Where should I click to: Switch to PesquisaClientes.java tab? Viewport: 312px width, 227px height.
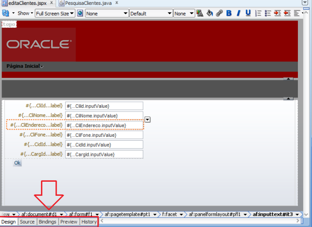click(x=88, y=3)
